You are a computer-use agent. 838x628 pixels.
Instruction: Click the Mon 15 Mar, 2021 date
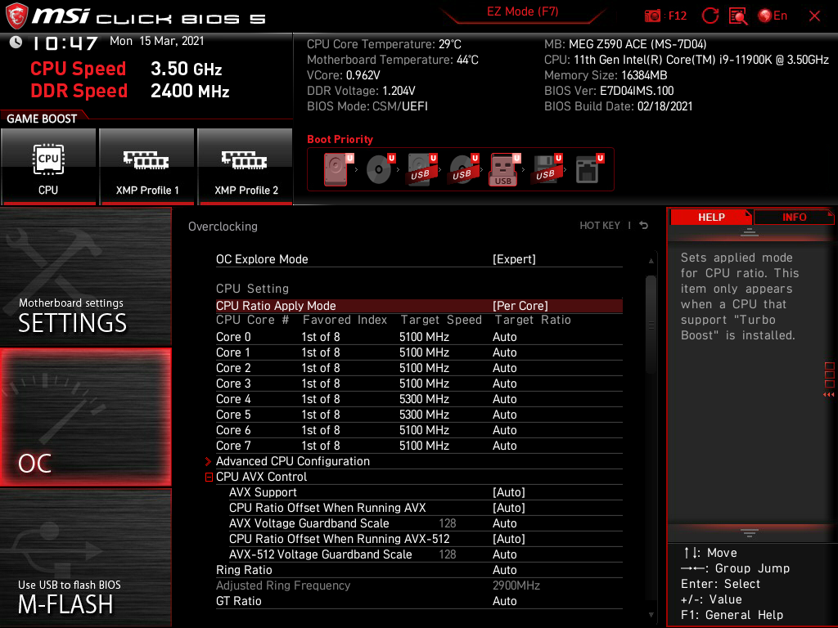157,41
